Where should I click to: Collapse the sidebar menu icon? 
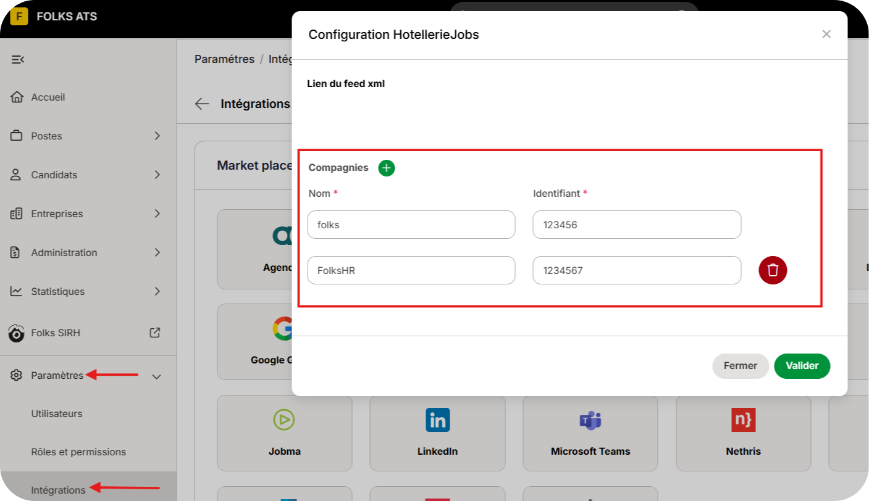click(x=18, y=59)
